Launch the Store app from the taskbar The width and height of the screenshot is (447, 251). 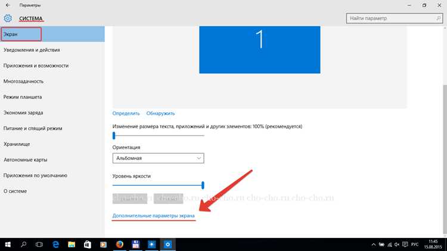coord(88,244)
